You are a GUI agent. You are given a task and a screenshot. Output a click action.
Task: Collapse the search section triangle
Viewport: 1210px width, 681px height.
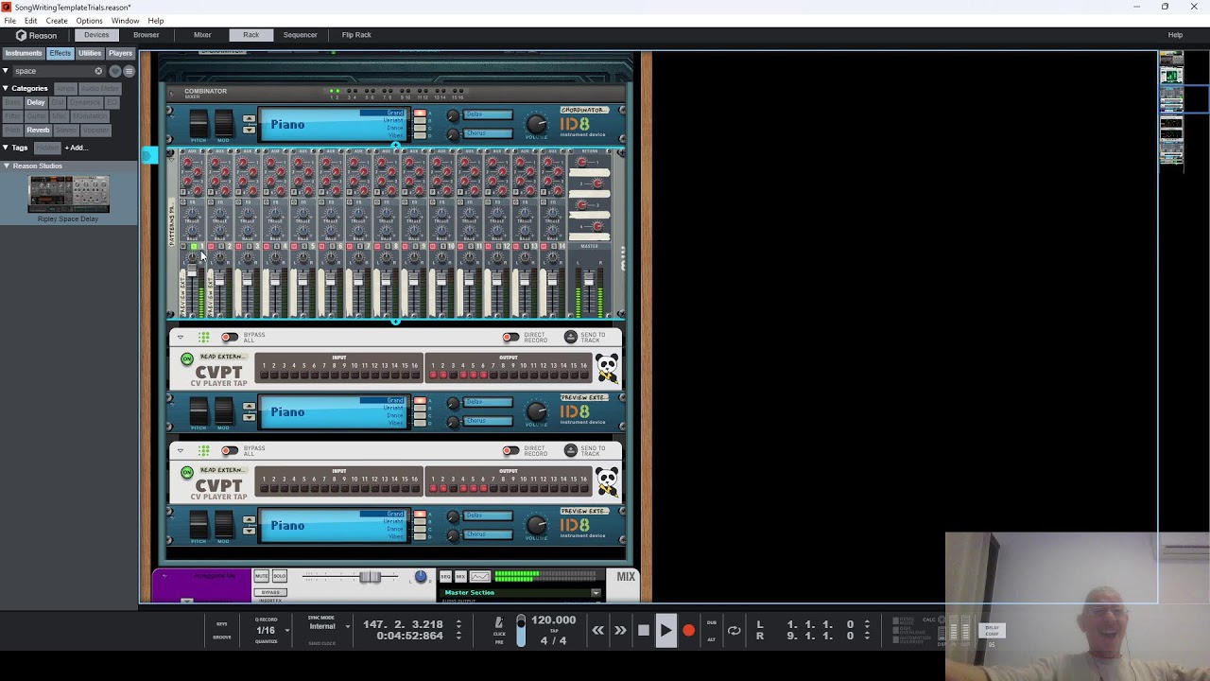pos(6,71)
